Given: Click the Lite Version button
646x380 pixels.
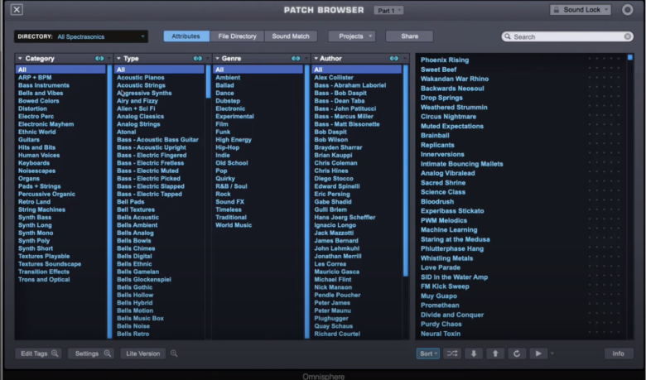Looking at the screenshot, I should click(142, 354).
